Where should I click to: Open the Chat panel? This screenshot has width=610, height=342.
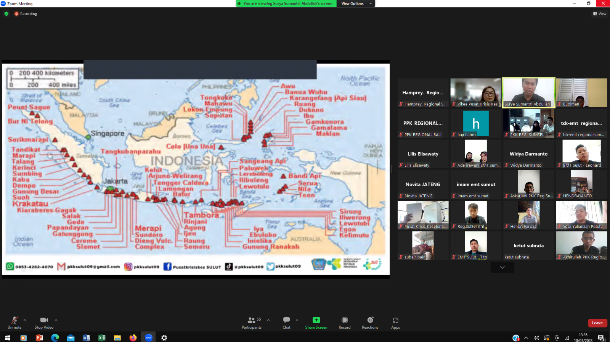point(286,323)
